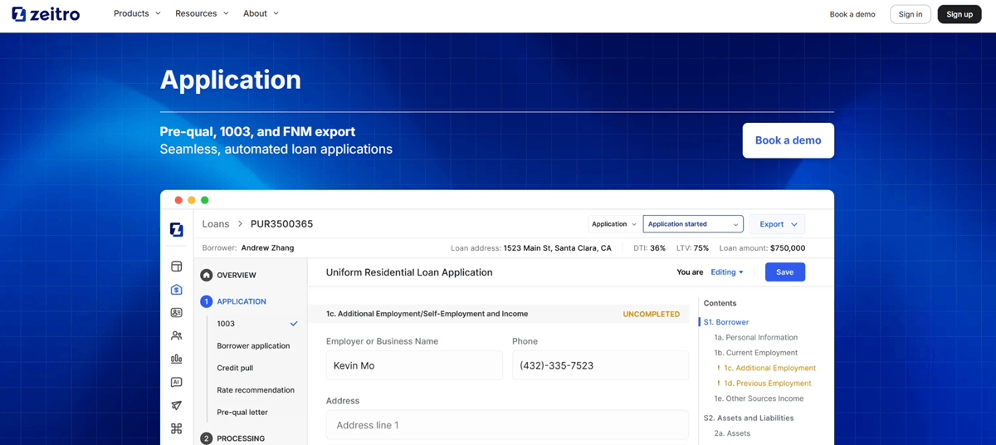Click the green window dot in mockup
This screenshot has width=996, height=445.
coord(205,200)
